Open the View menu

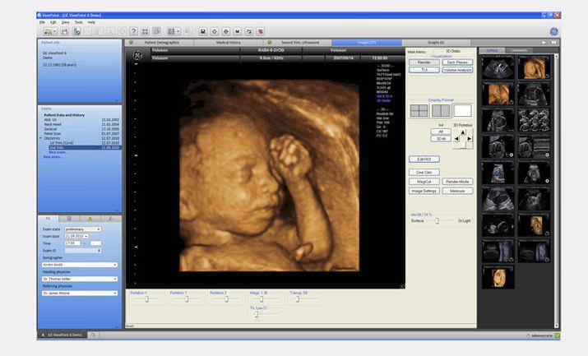click(65, 22)
